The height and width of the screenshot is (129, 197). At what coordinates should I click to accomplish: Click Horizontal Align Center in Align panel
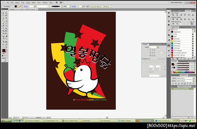[177, 15]
